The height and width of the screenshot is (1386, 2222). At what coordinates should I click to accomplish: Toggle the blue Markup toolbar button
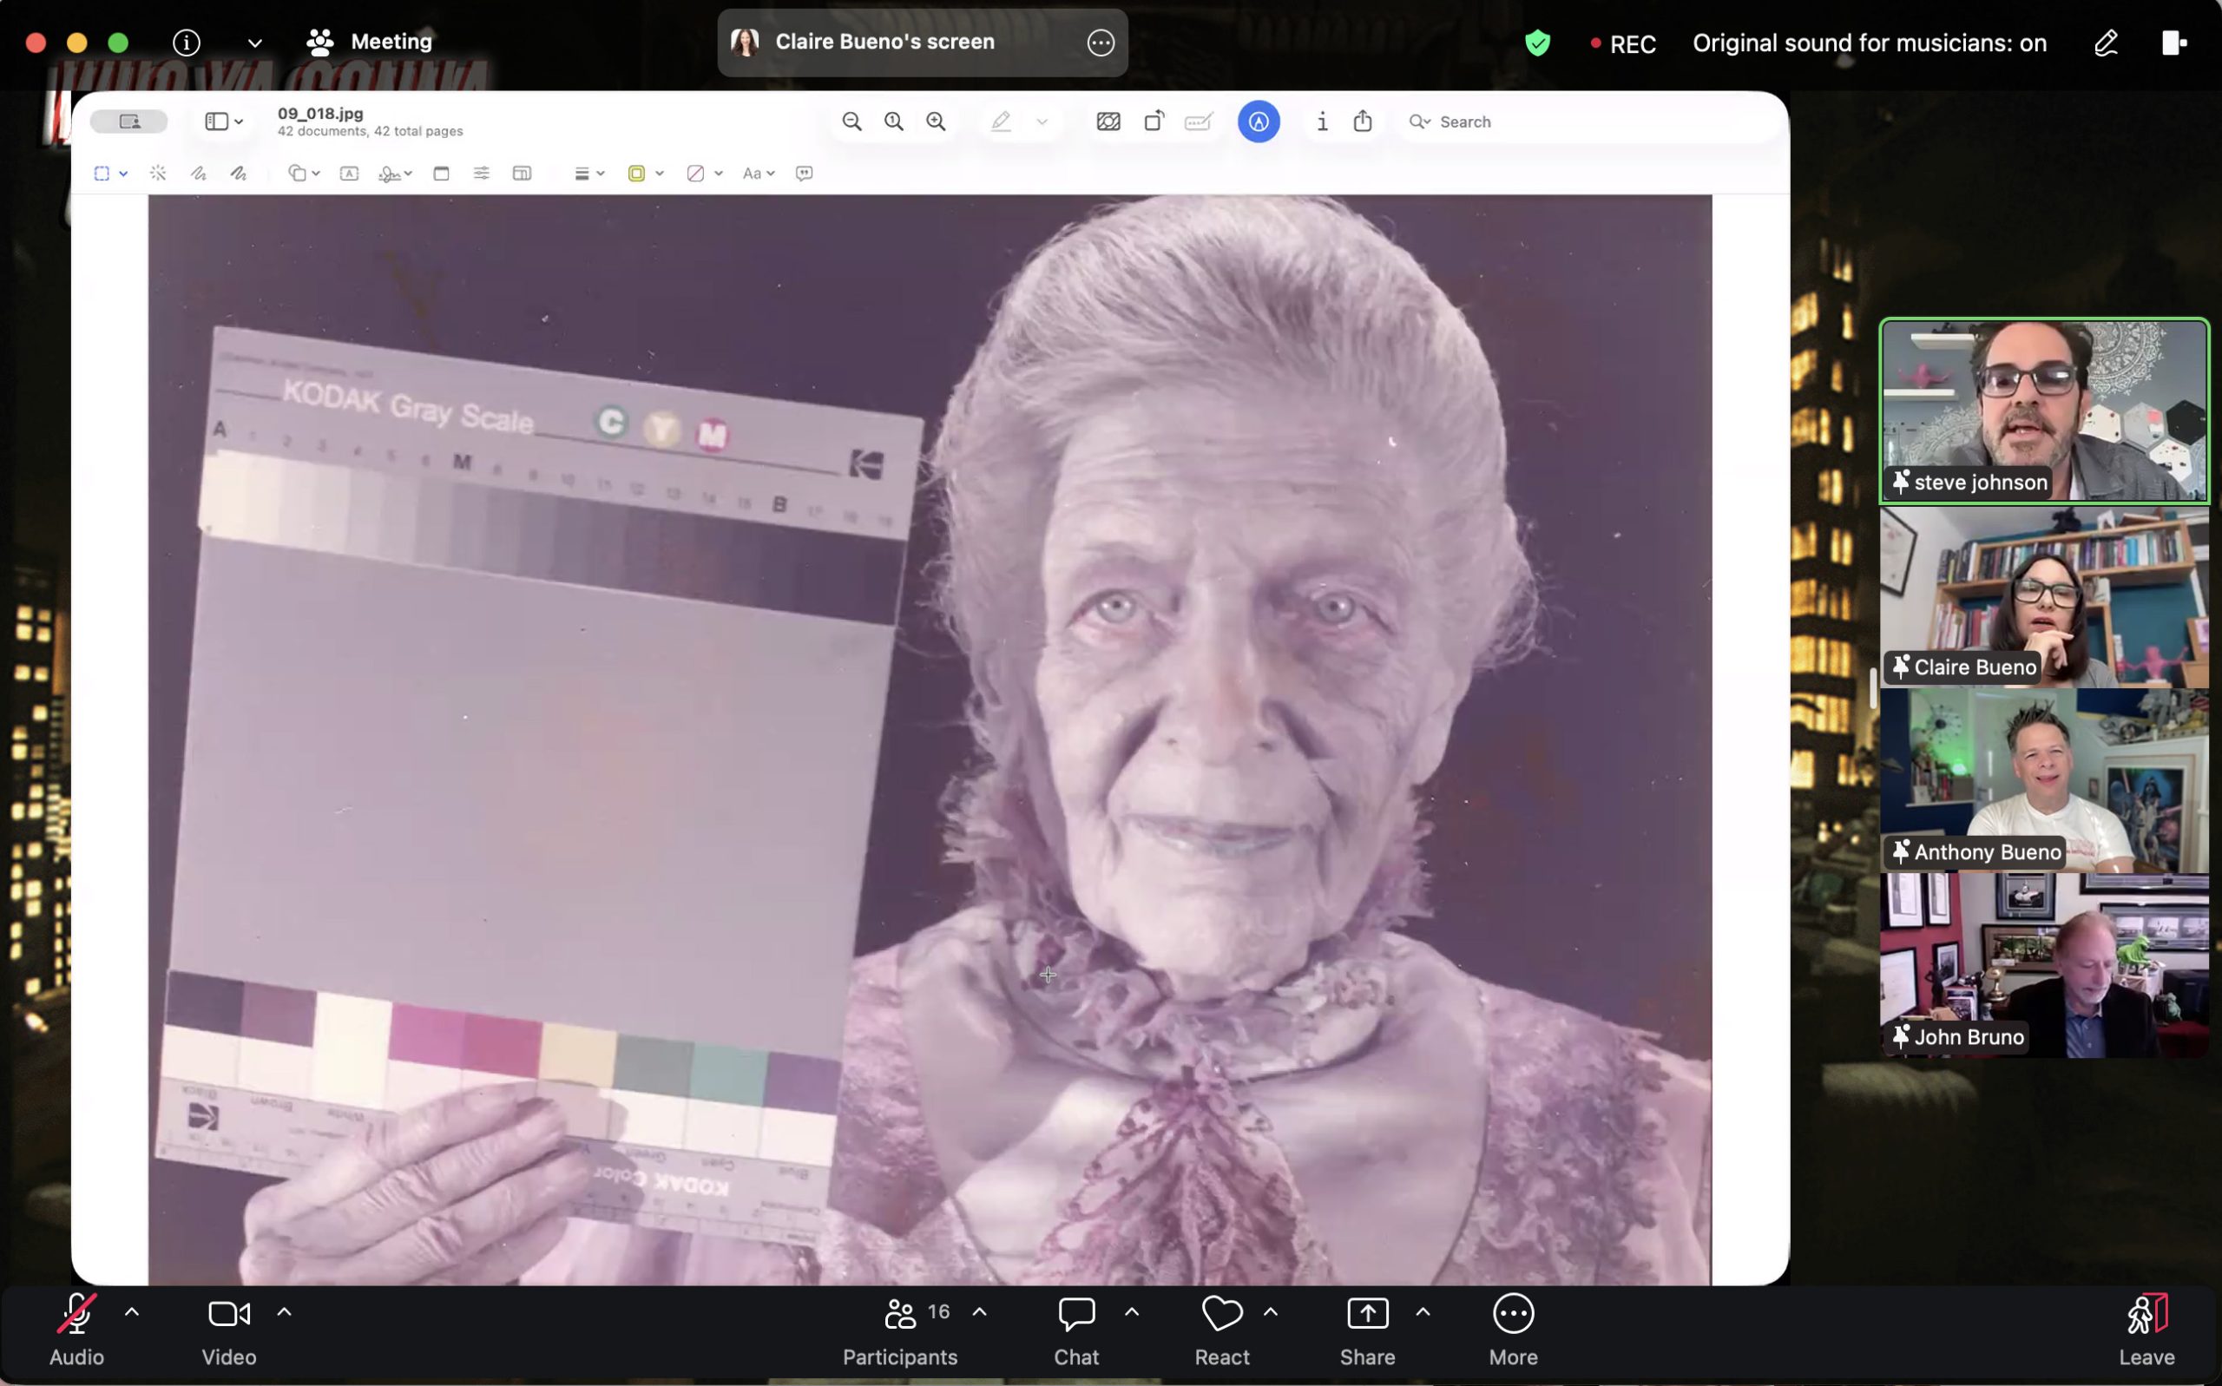click(x=1259, y=122)
